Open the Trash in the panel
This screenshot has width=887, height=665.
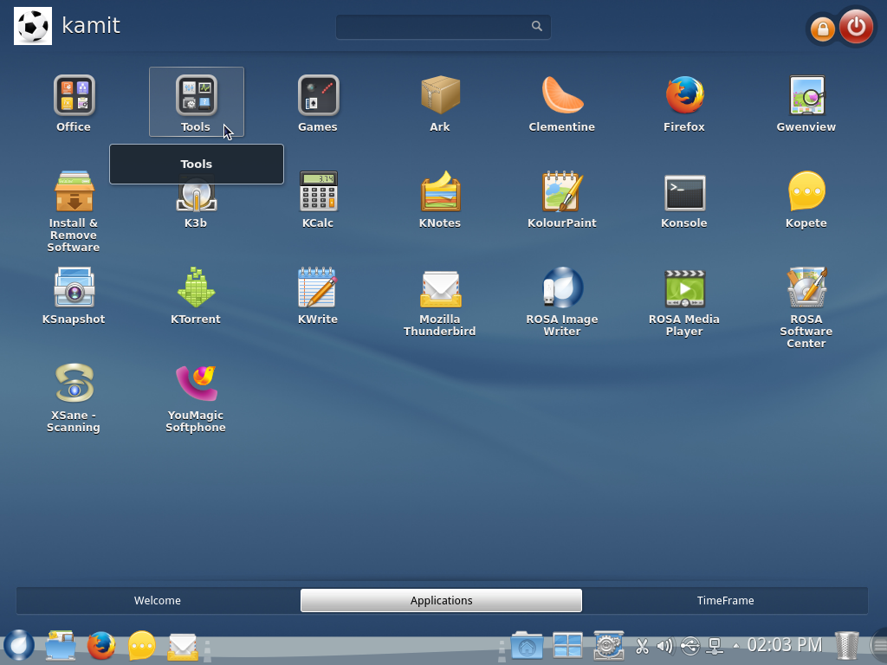(847, 645)
